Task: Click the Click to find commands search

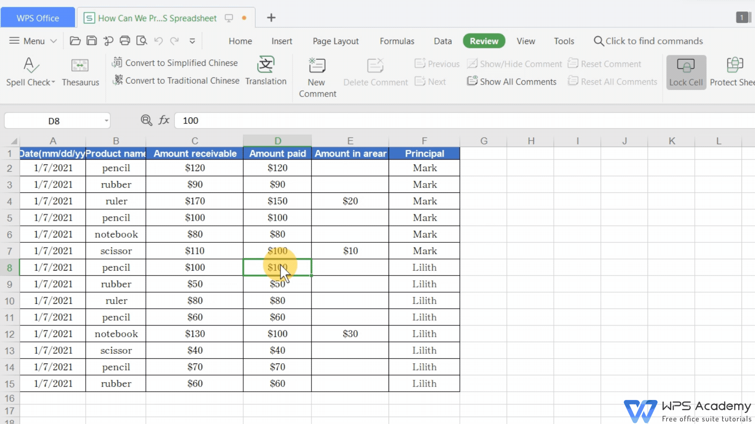Action: [648, 41]
